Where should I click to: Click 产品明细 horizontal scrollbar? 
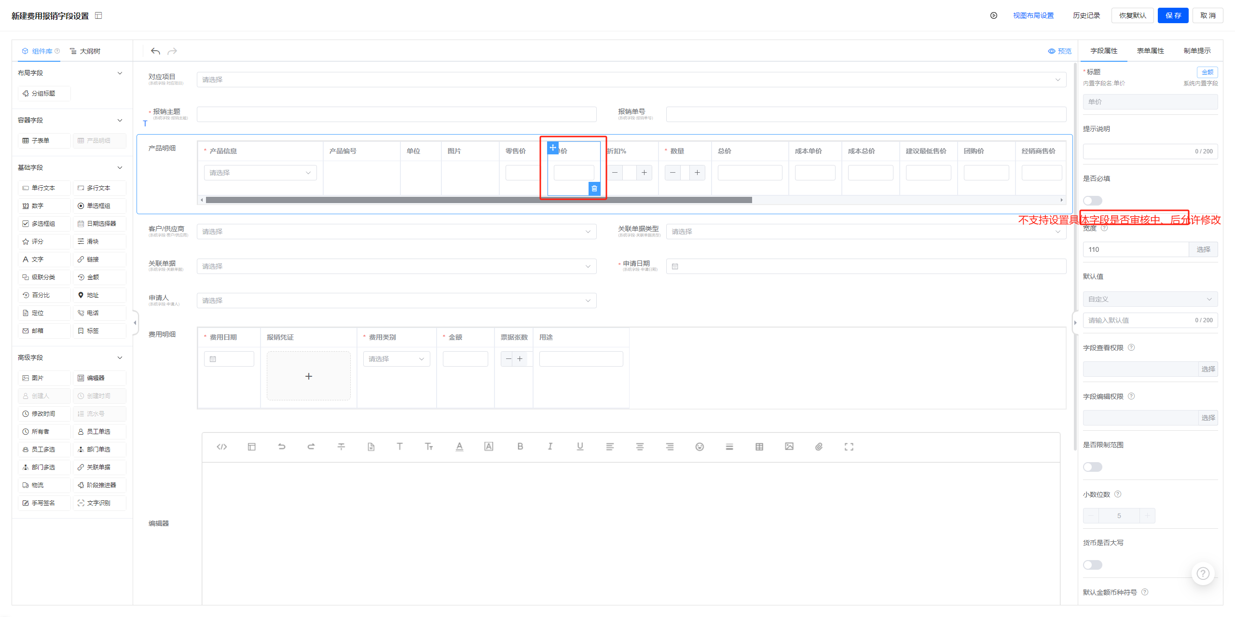tap(479, 200)
